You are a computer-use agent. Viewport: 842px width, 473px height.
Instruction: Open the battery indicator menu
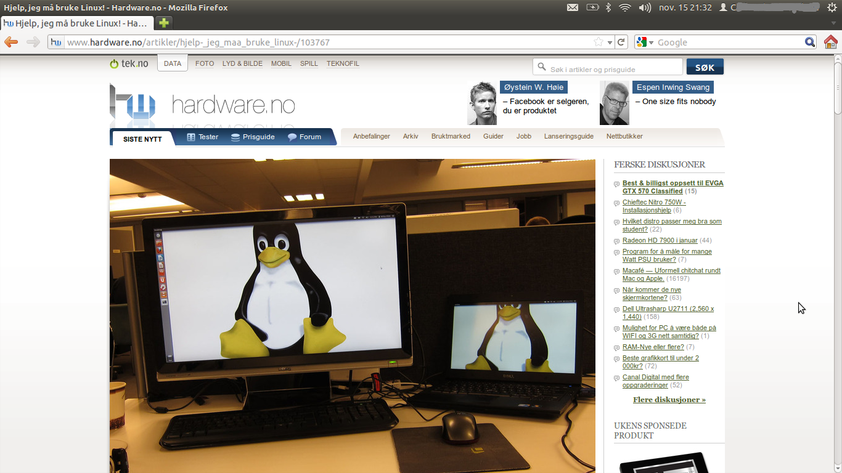592,7
